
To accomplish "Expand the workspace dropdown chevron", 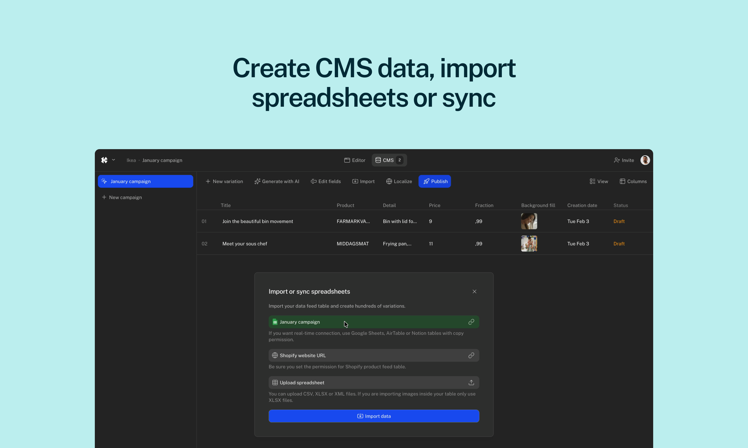I will tap(114, 160).
